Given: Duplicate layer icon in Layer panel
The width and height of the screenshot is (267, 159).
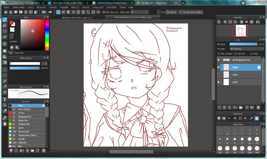Looking at the screenshot, I should pos(247,107).
